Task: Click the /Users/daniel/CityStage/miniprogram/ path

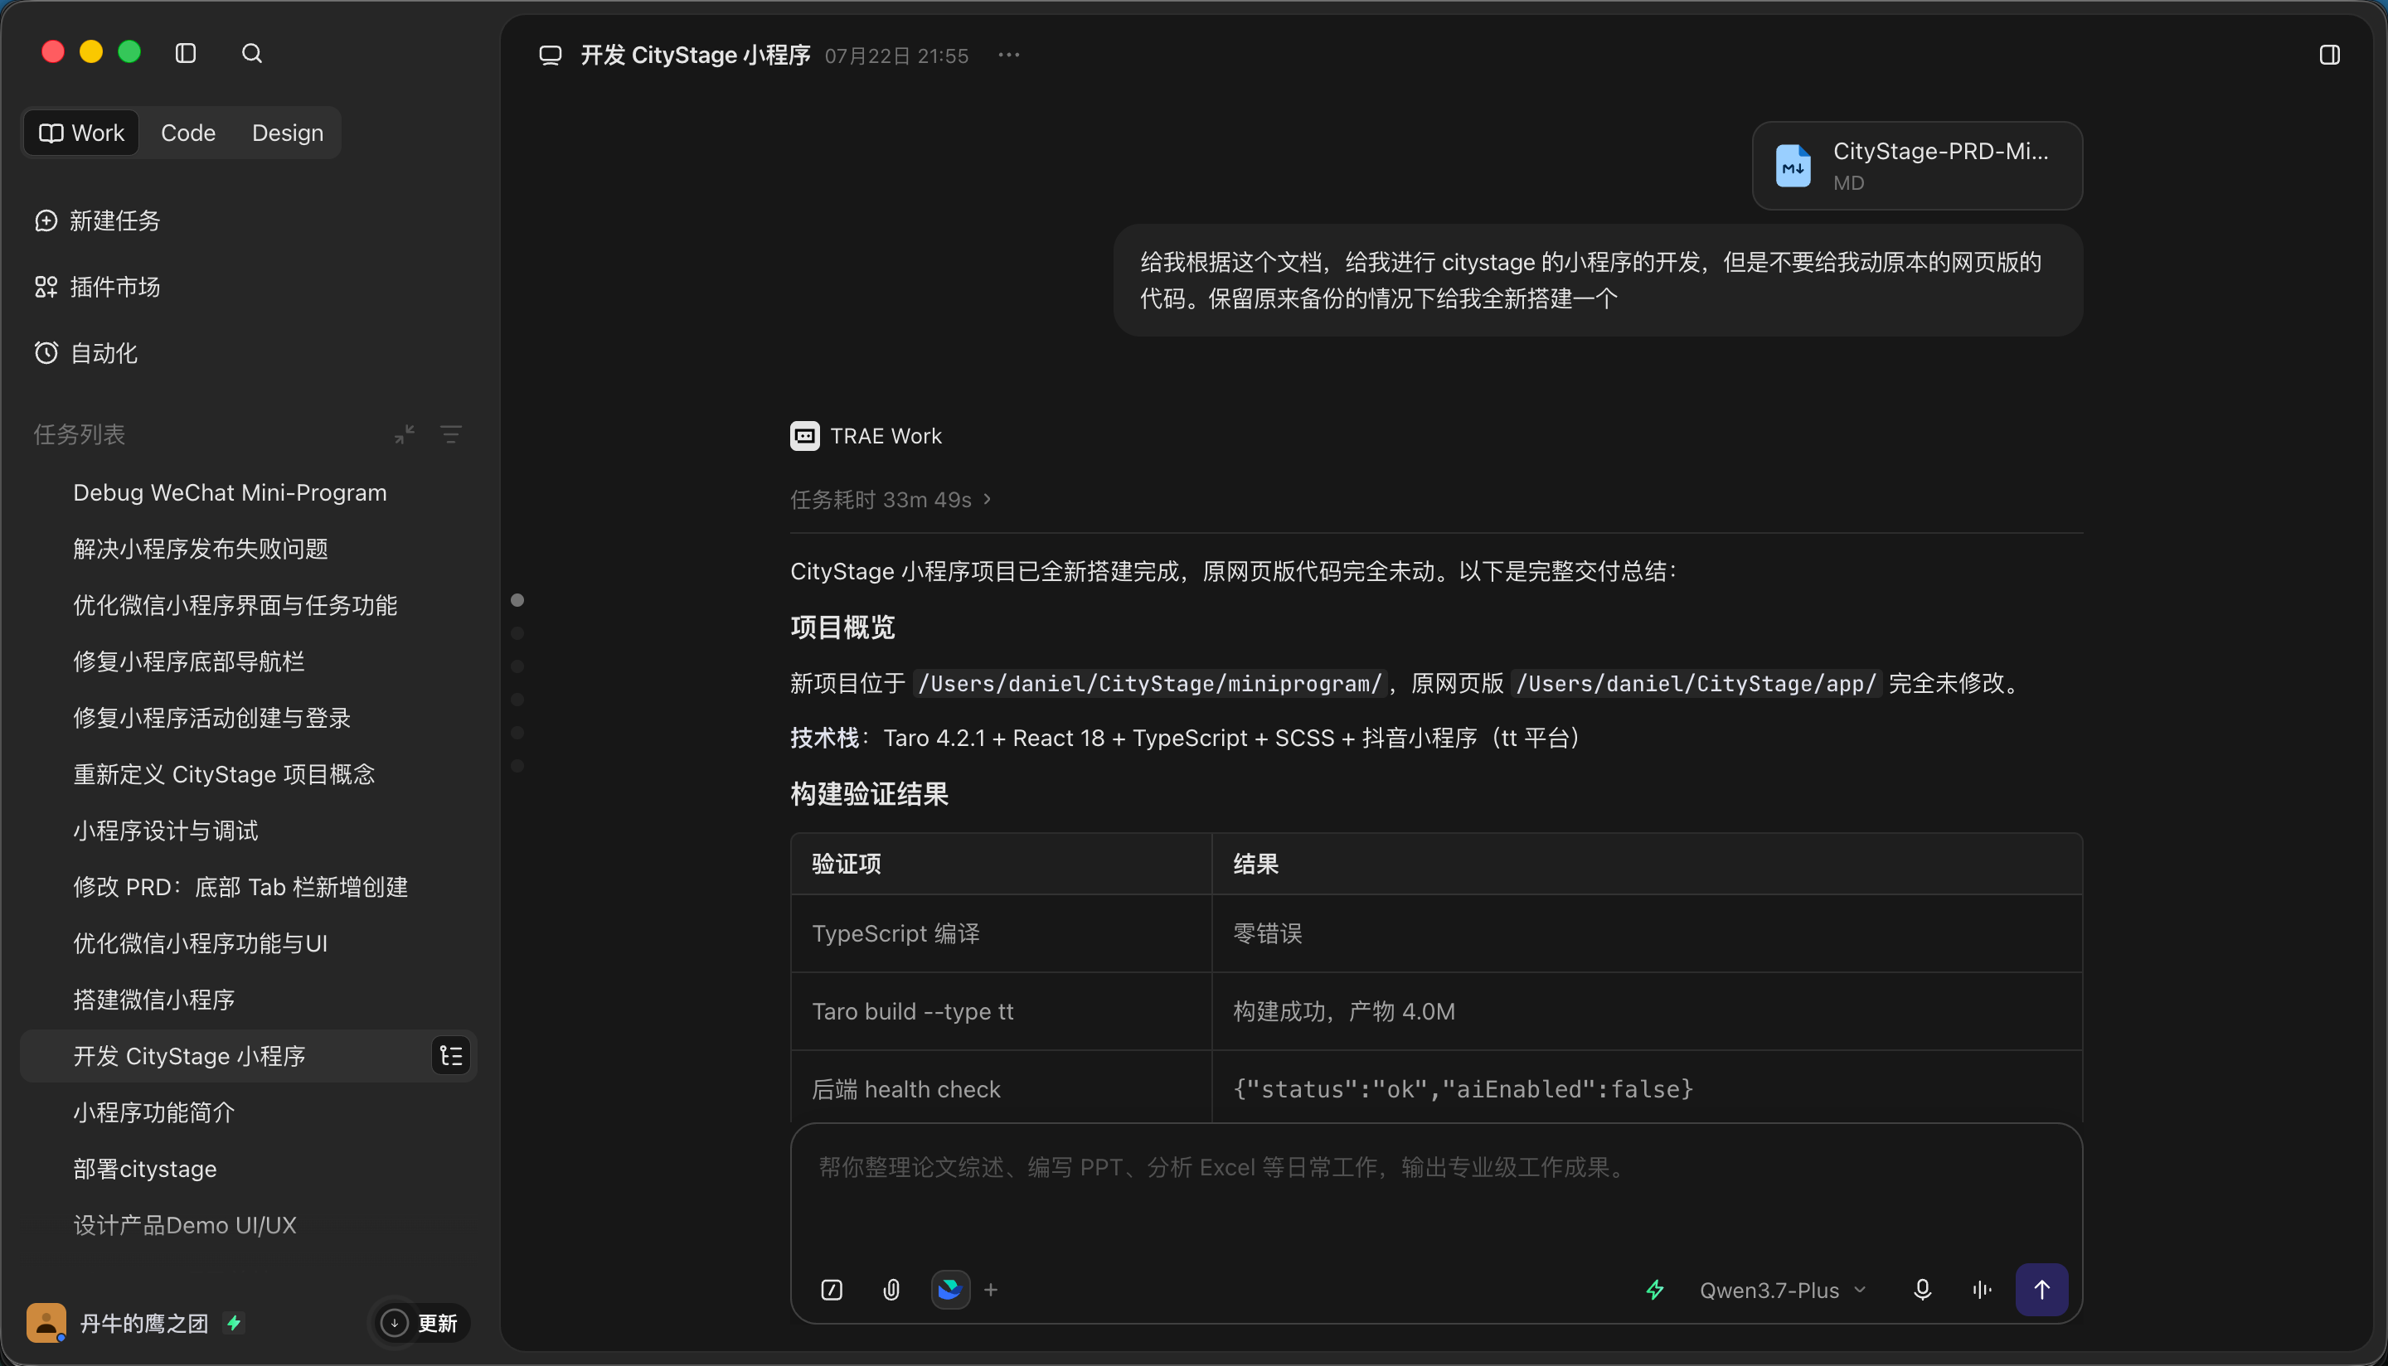Action: coord(1149,683)
